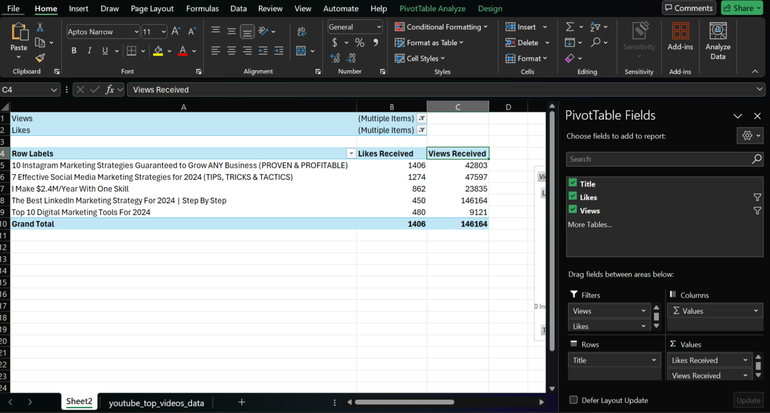The image size is (770, 413).
Task: Click the horizontal scrollbar thumb
Action: pyautogui.click(x=404, y=402)
